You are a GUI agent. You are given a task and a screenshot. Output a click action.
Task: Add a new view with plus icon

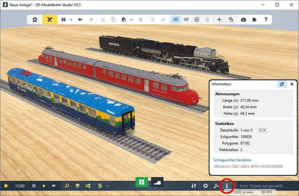[219, 19]
